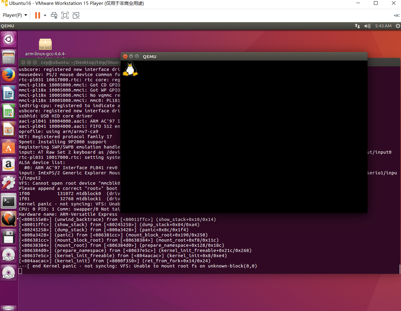
Task: Click "NET: Registered protocol family 17" line
Action: (65, 137)
